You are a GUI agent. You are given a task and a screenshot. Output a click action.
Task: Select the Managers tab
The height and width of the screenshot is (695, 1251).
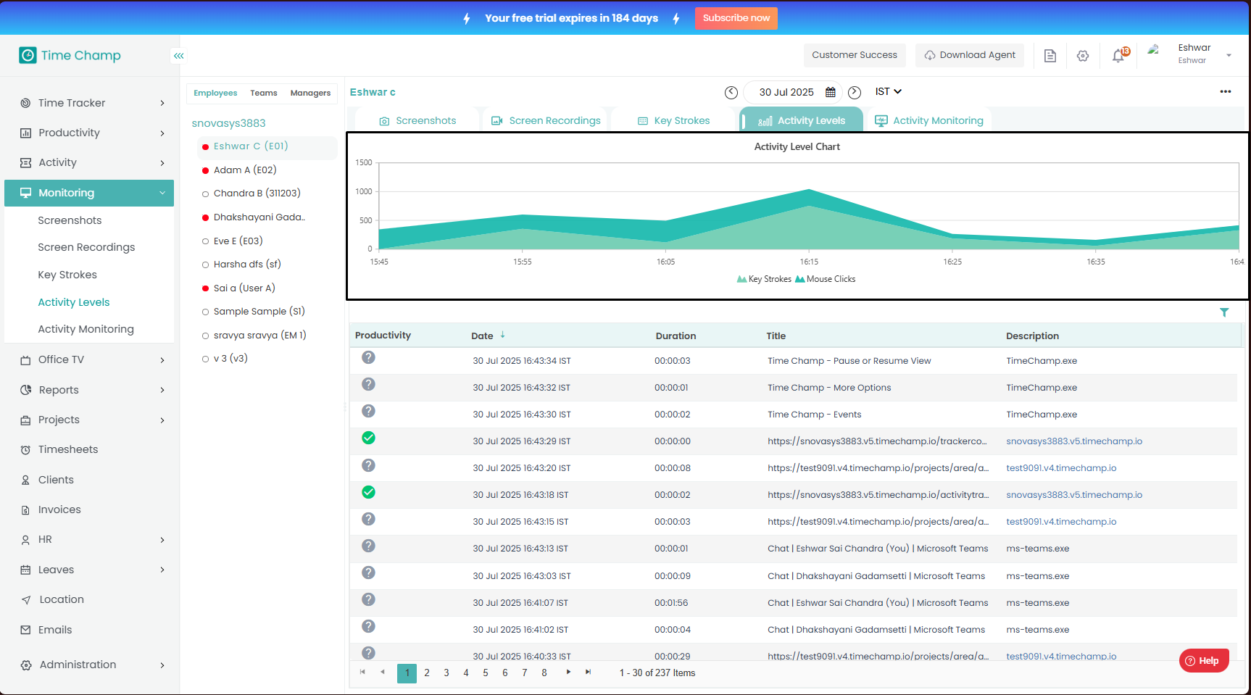[x=310, y=93]
